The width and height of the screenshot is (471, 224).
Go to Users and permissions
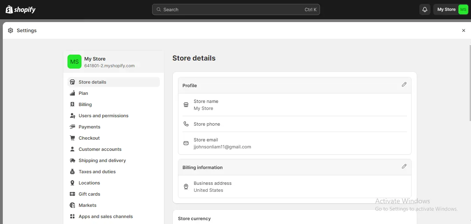(x=114, y=115)
